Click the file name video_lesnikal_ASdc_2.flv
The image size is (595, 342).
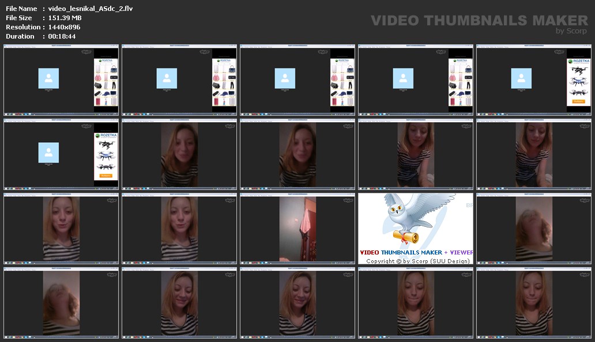click(x=91, y=9)
